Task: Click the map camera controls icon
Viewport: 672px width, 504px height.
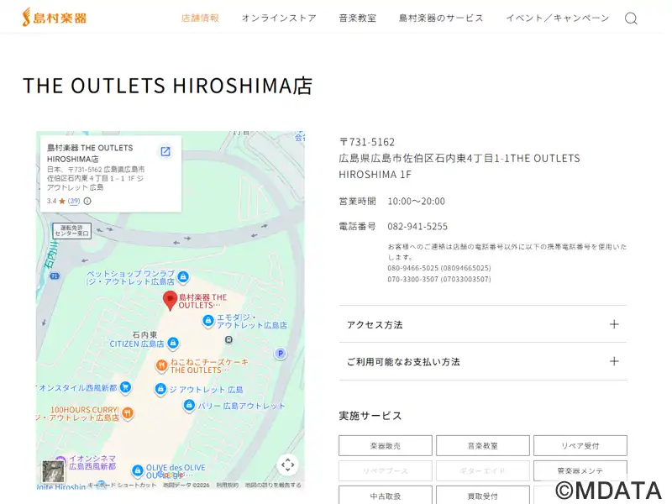Action: [x=287, y=465]
